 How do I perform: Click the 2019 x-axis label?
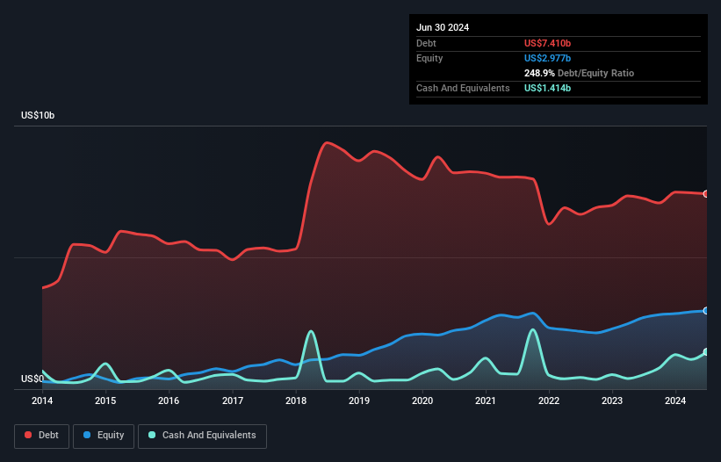tap(359, 401)
